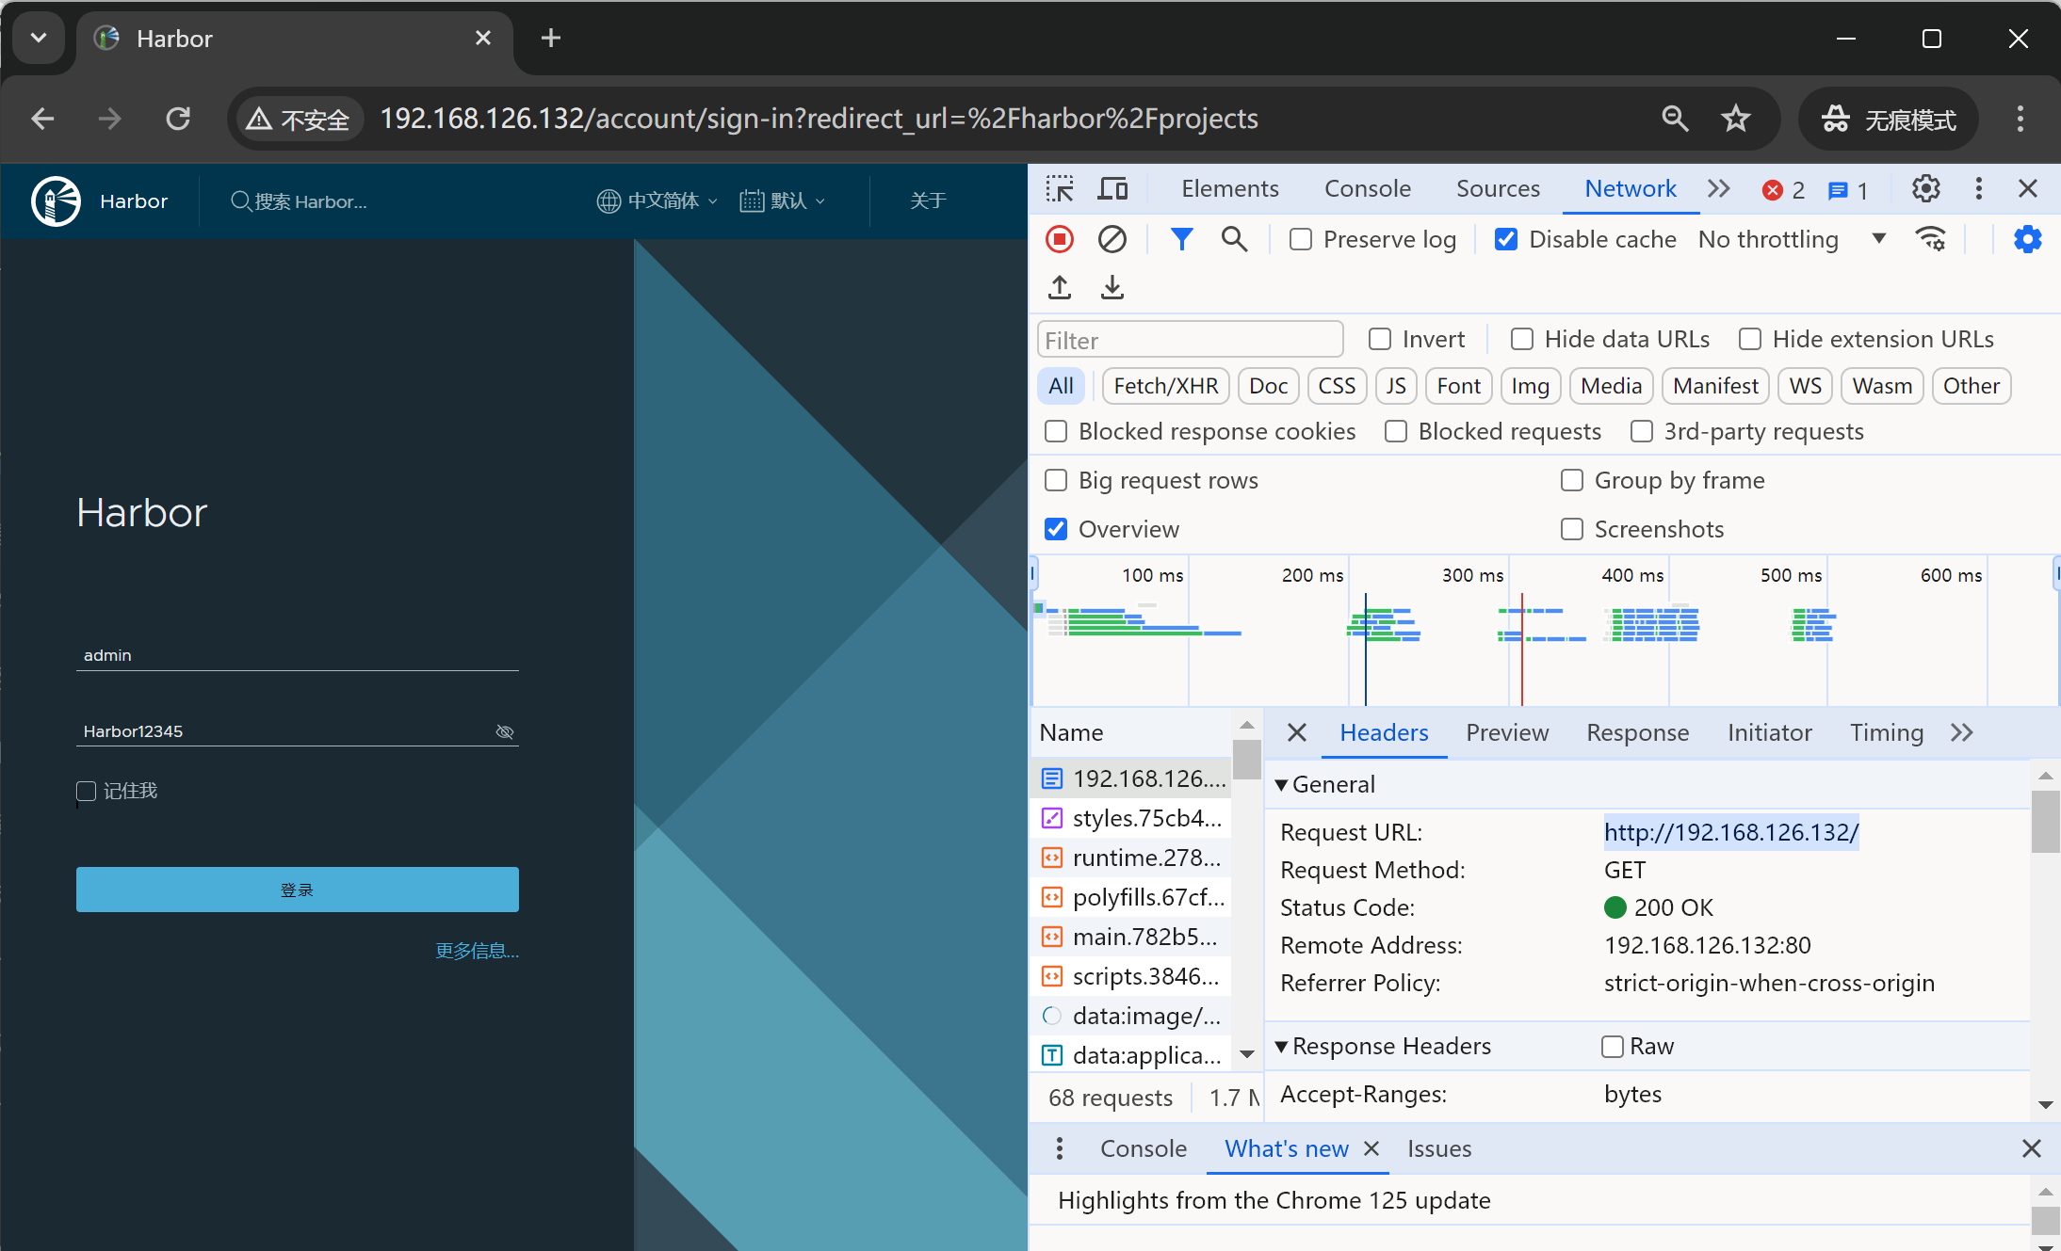The width and height of the screenshot is (2061, 1251).
Task: Toggle the network filter funnel icon
Action: (1181, 239)
